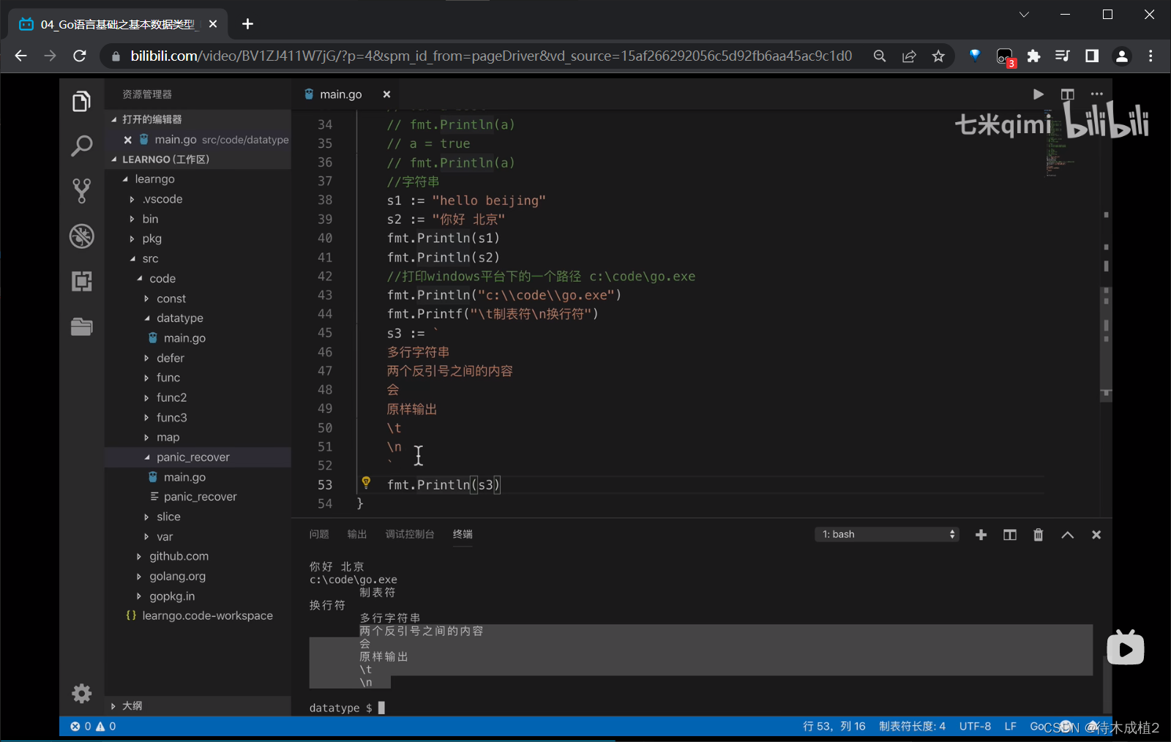Open the Explorer files icon in activity bar

click(x=82, y=101)
